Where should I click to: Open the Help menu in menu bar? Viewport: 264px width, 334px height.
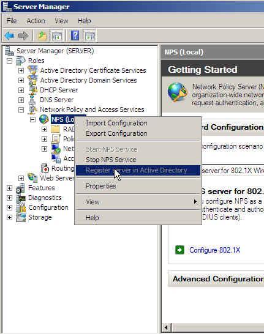point(85,21)
